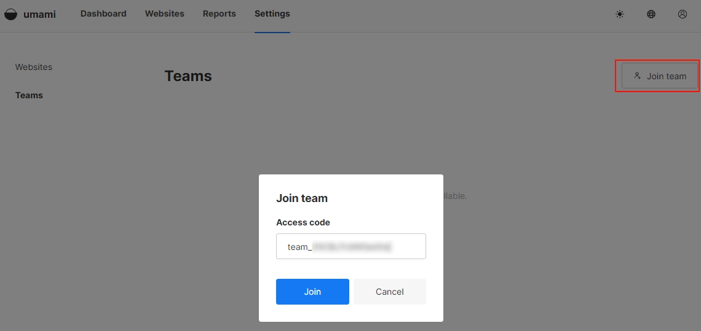Click the blue Join button

(312, 292)
